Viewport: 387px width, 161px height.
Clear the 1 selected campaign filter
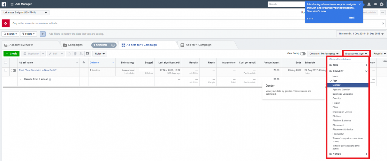click(x=113, y=45)
